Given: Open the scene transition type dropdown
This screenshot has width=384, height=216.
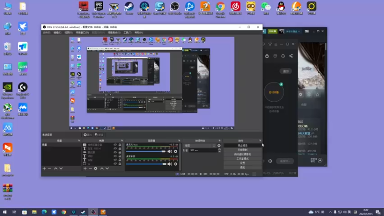Looking at the screenshot, I should [199, 145].
